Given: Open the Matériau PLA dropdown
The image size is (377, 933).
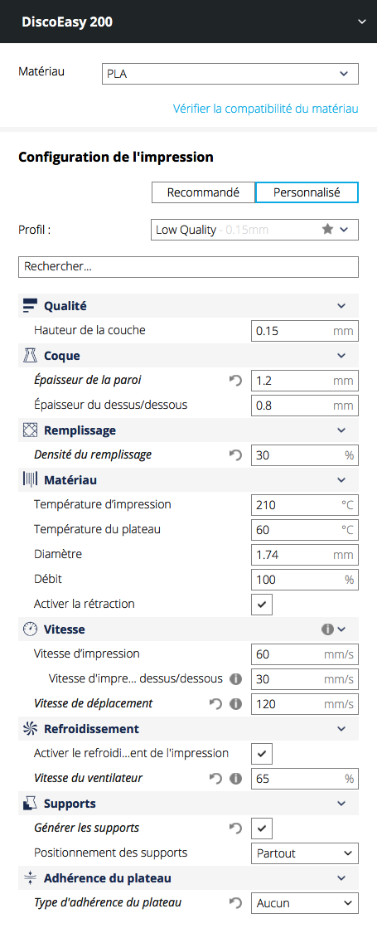Looking at the screenshot, I should (230, 74).
